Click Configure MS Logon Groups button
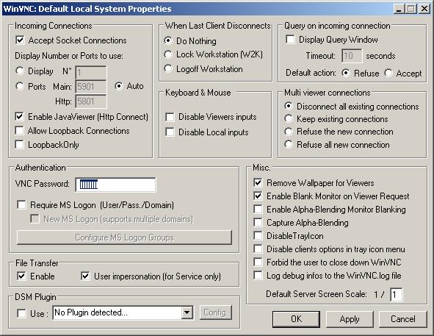This screenshot has height=336, width=434. point(124,237)
